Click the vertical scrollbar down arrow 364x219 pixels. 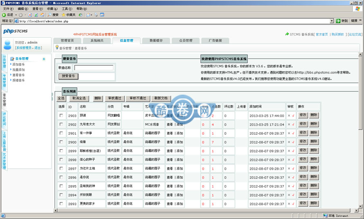360,206
